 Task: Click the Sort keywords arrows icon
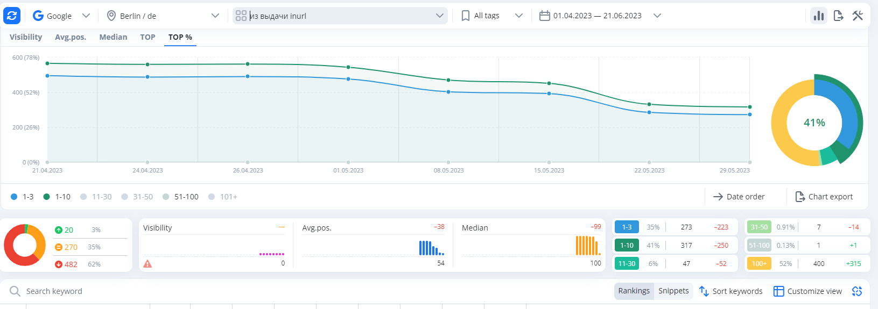pos(704,291)
